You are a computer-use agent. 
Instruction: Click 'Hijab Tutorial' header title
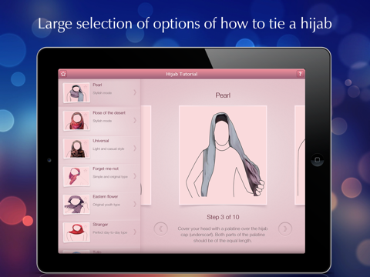coord(182,74)
